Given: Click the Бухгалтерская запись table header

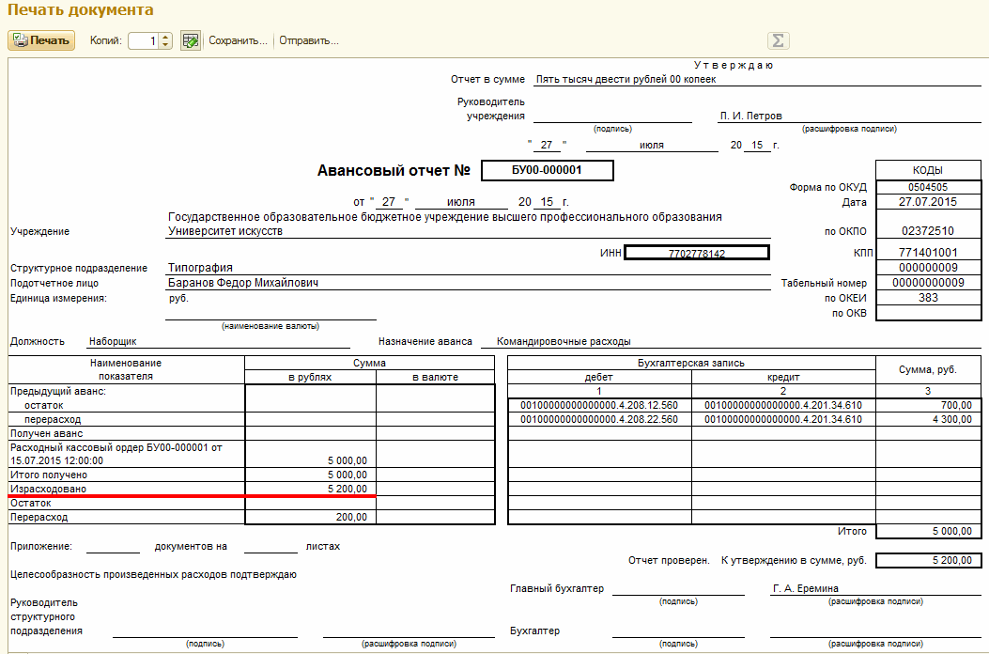Looking at the screenshot, I should pyautogui.click(x=690, y=363).
